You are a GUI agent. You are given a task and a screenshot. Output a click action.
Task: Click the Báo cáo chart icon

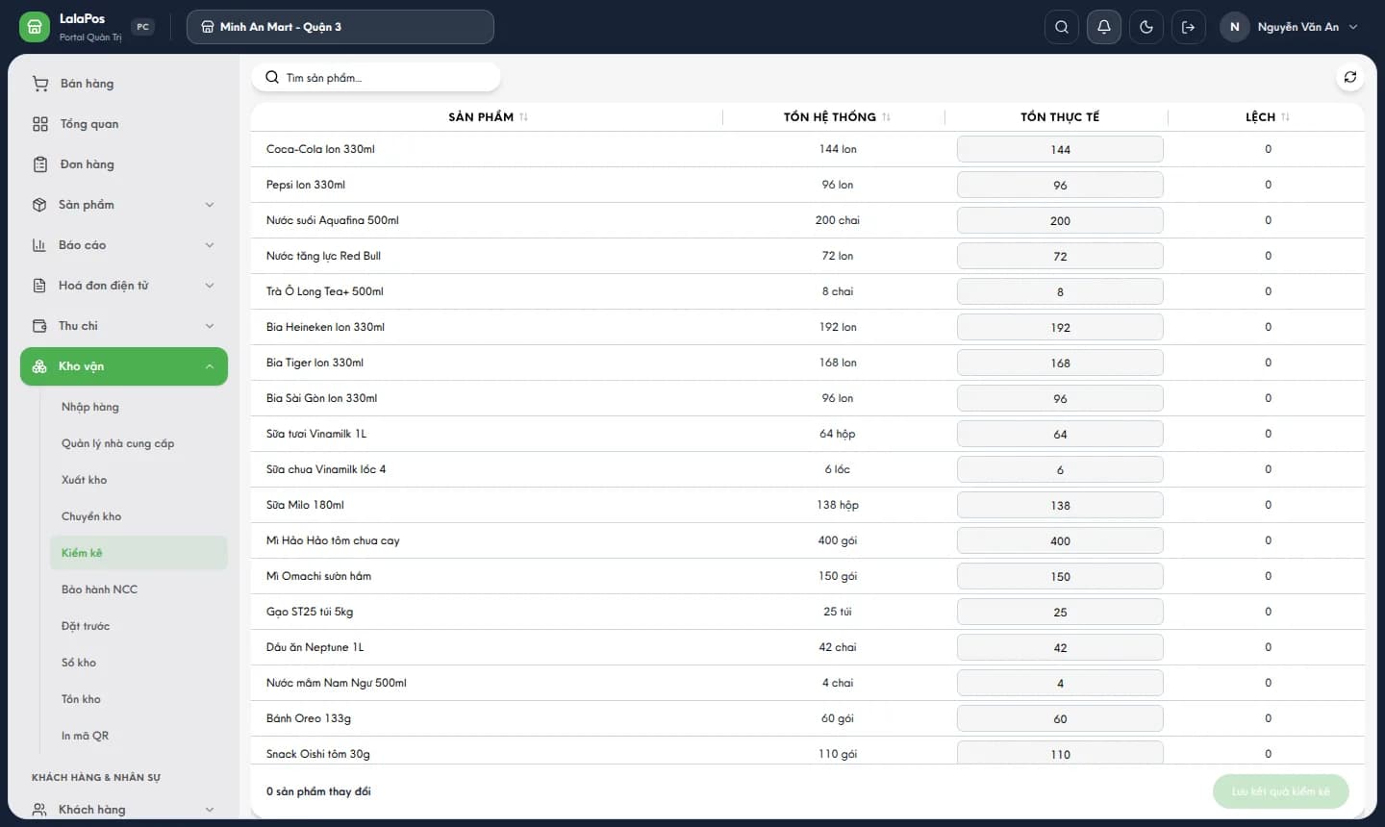(39, 245)
